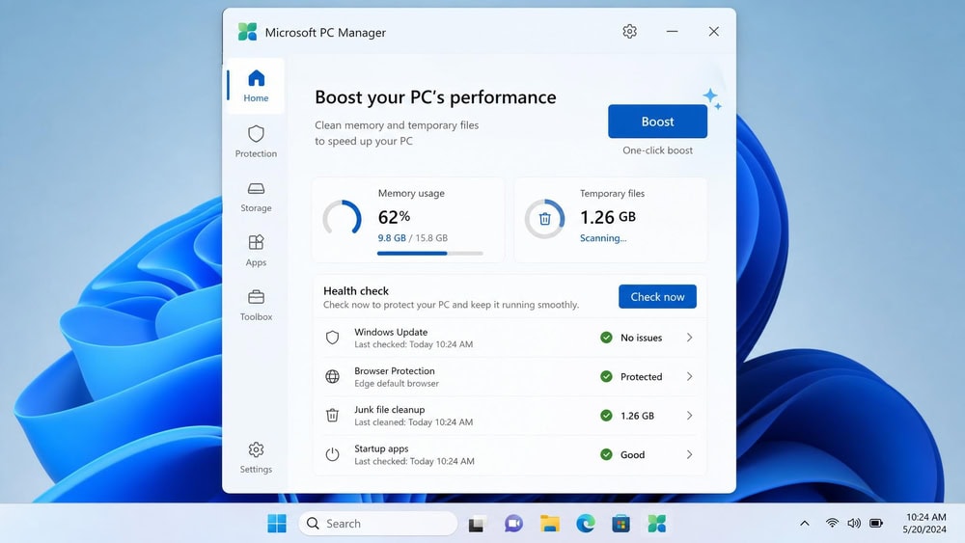Click the Wi-Fi icon in tray
The image size is (965, 543).
(x=832, y=524)
